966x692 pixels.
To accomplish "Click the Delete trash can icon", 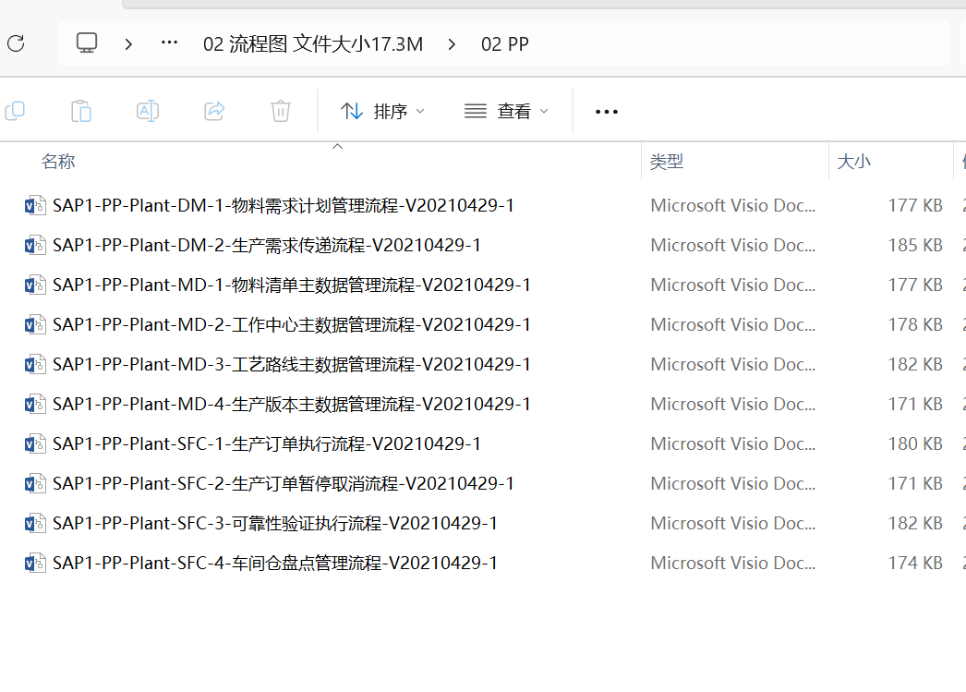I will pyautogui.click(x=281, y=112).
